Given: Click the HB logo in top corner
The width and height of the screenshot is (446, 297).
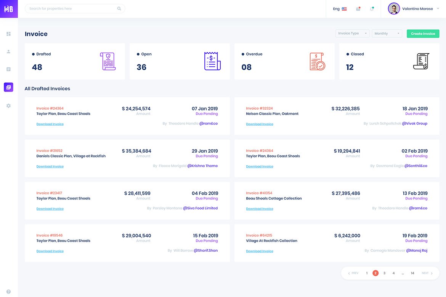Looking at the screenshot, I should click(x=9, y=9).
